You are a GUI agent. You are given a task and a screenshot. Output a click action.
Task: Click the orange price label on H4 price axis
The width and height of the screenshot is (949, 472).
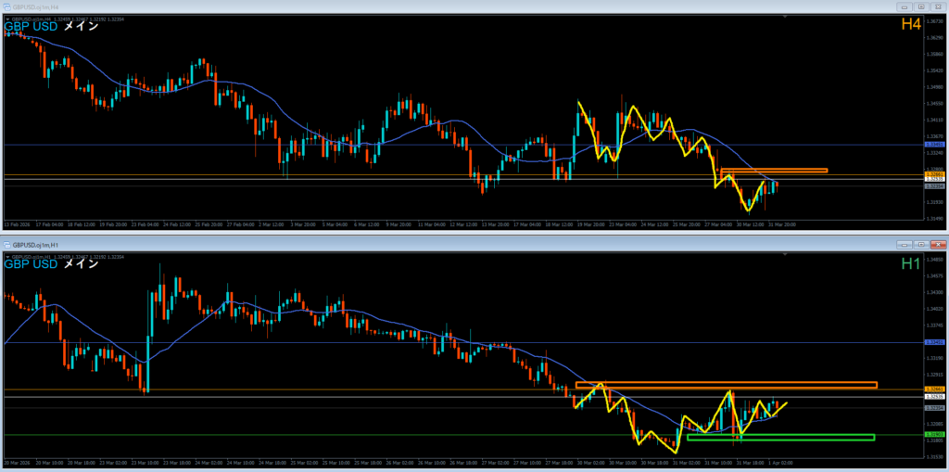[934, 173]
